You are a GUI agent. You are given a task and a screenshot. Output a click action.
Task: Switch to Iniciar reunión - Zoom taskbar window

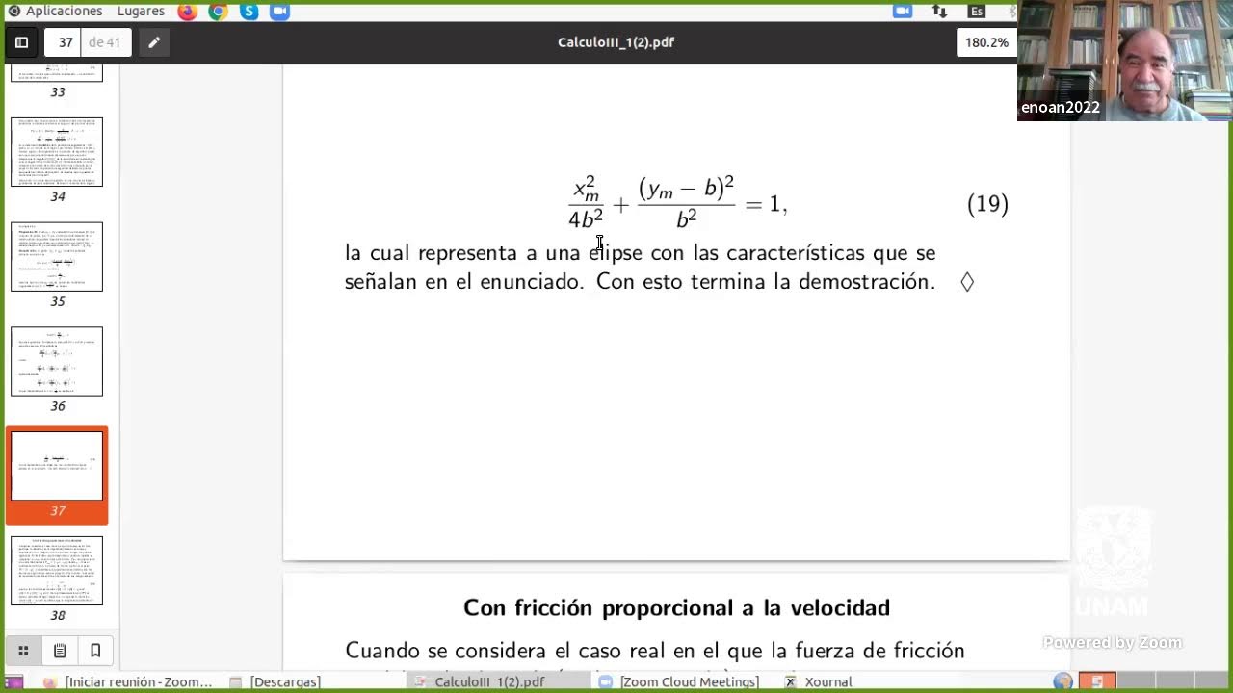(128, 681)
